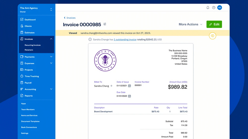
Task: Click the Invoices sidebar icon
Action: [x=22, y=39]
